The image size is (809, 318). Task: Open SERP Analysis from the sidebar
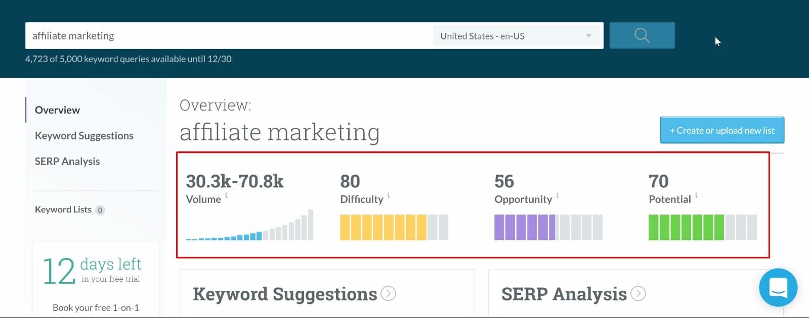[x=67, y=162]
